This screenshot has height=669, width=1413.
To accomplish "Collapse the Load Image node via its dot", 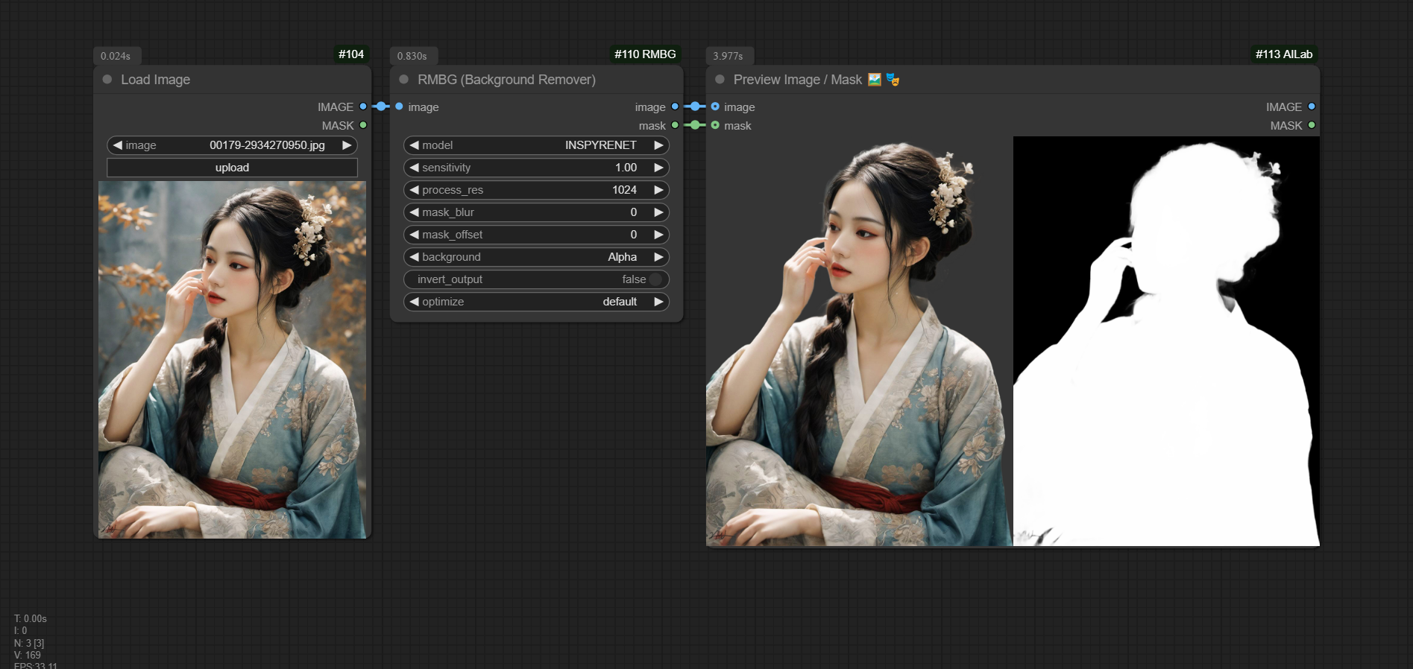I will point(107,80).
